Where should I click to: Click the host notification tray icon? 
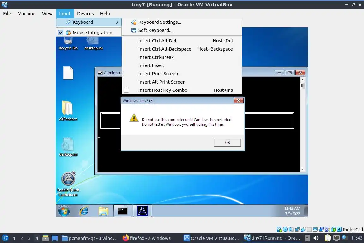click(344, 238)
